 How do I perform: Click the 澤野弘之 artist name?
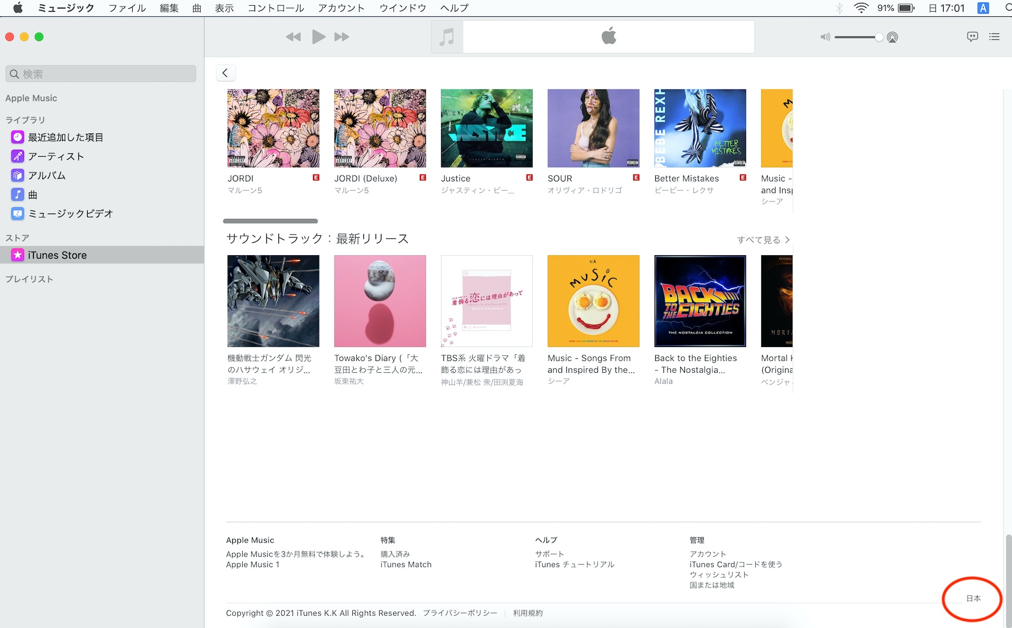[242, 382]
